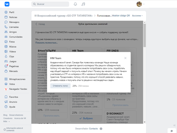Click the Votos coins icon
Viewport: 177px width, 133px height.
[6, 84]
